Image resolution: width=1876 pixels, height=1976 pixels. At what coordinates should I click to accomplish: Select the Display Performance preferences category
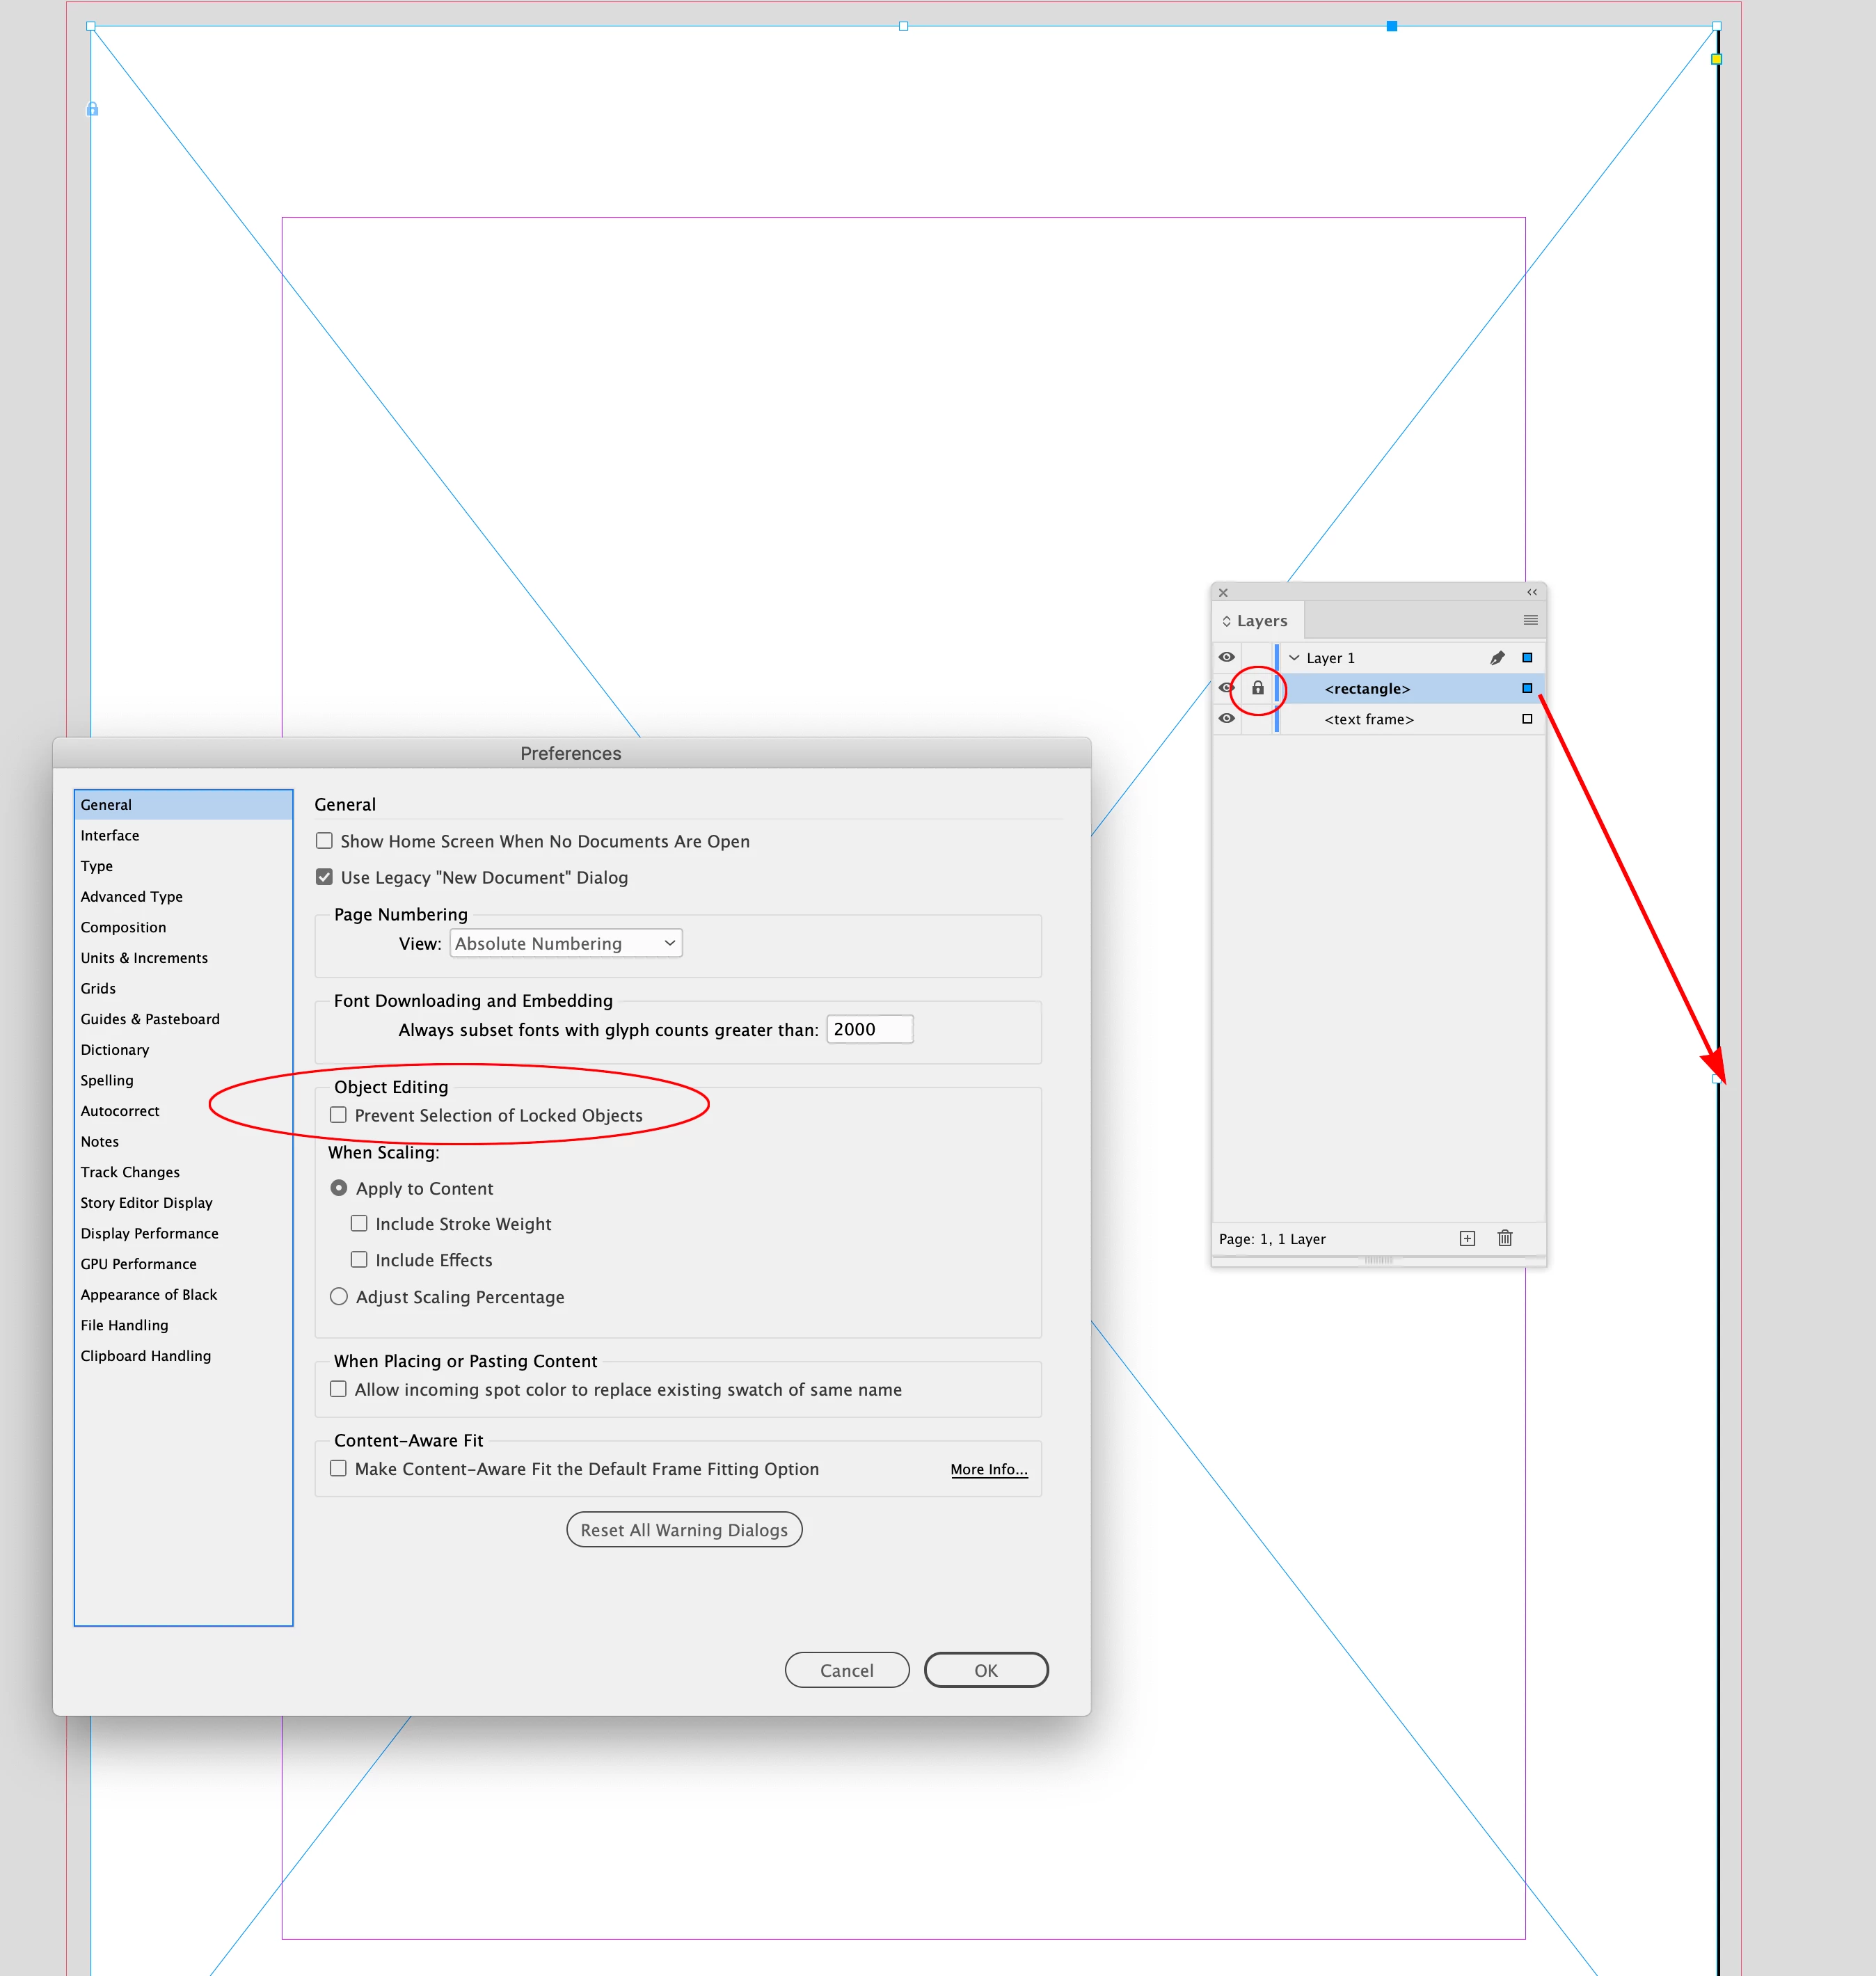point(149,1233)
